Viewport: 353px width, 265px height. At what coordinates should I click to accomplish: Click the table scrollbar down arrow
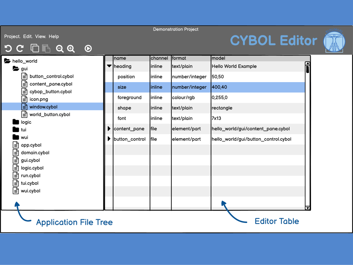308,208
